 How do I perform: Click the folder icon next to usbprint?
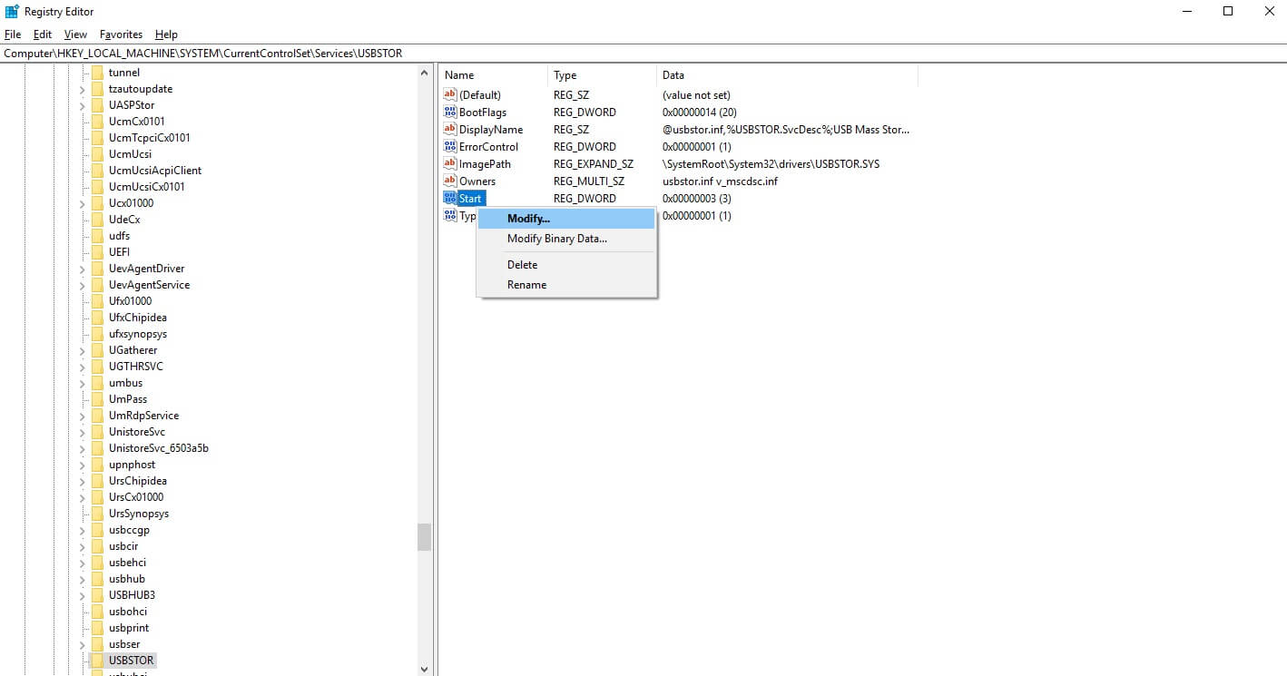97,627
